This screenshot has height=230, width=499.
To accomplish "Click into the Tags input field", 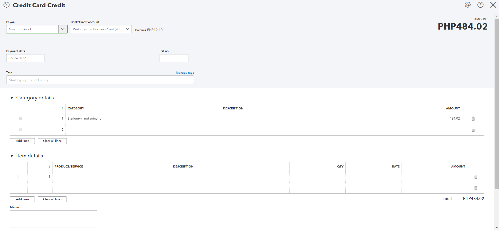I will pos(100,80).
